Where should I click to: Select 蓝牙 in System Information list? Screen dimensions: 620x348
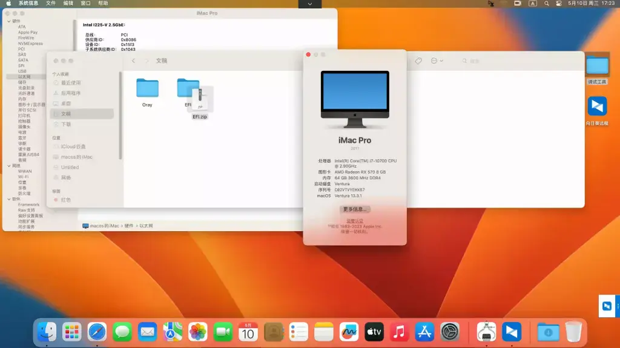22,138
